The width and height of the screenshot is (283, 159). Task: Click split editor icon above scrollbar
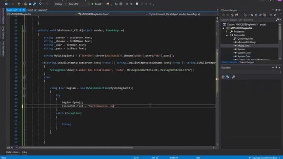217,18
